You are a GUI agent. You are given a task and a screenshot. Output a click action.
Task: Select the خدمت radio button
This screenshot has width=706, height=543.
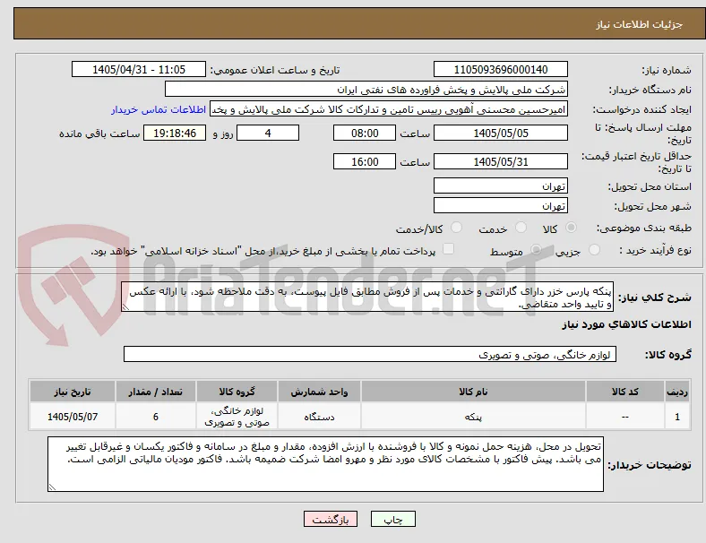pyautogui.click(x=521, y=228)
